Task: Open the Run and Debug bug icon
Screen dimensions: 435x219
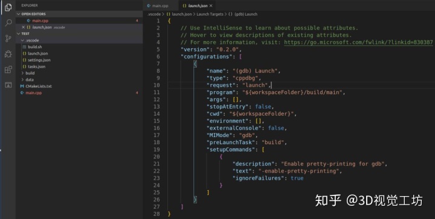Action: [x=8, y=54]
